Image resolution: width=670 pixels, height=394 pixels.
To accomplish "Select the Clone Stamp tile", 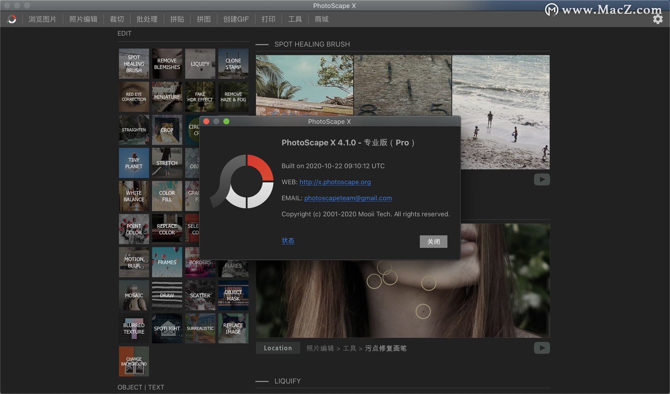I will click(x=233, y=63).
